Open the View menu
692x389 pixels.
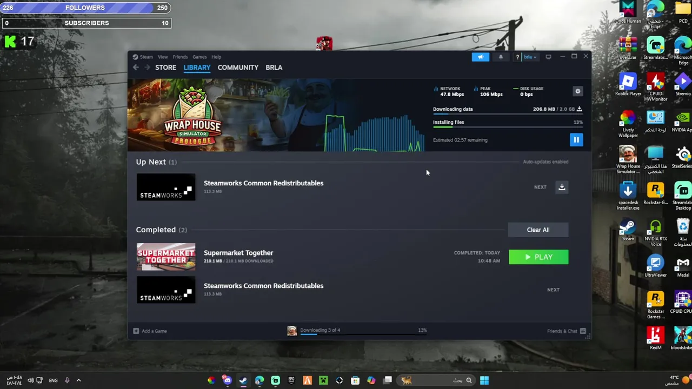163,57
